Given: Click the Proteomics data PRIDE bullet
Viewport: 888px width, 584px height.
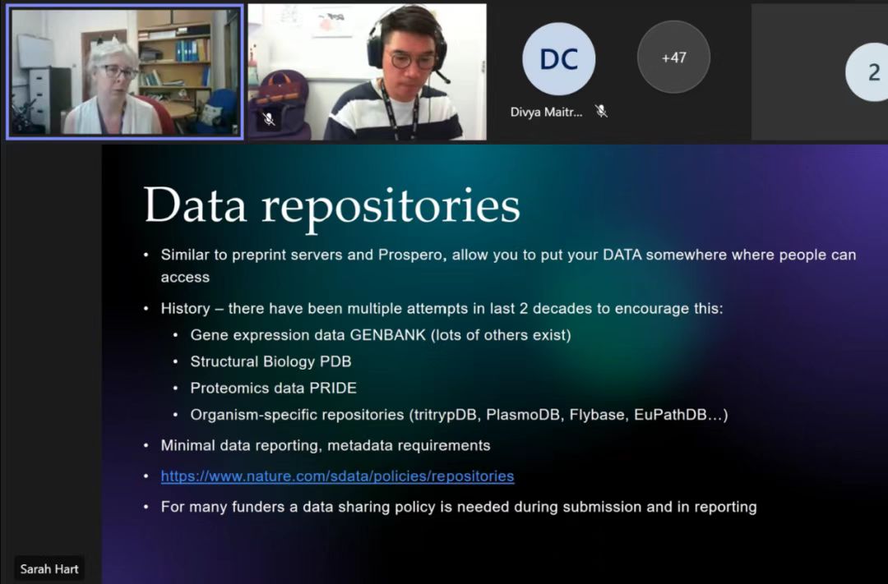Looking at the screenshot, I should click(273, 388).
